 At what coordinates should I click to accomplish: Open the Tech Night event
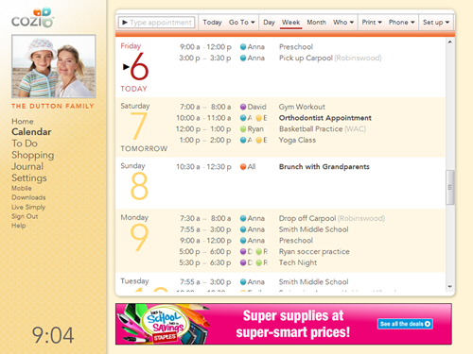coord(298,262)
